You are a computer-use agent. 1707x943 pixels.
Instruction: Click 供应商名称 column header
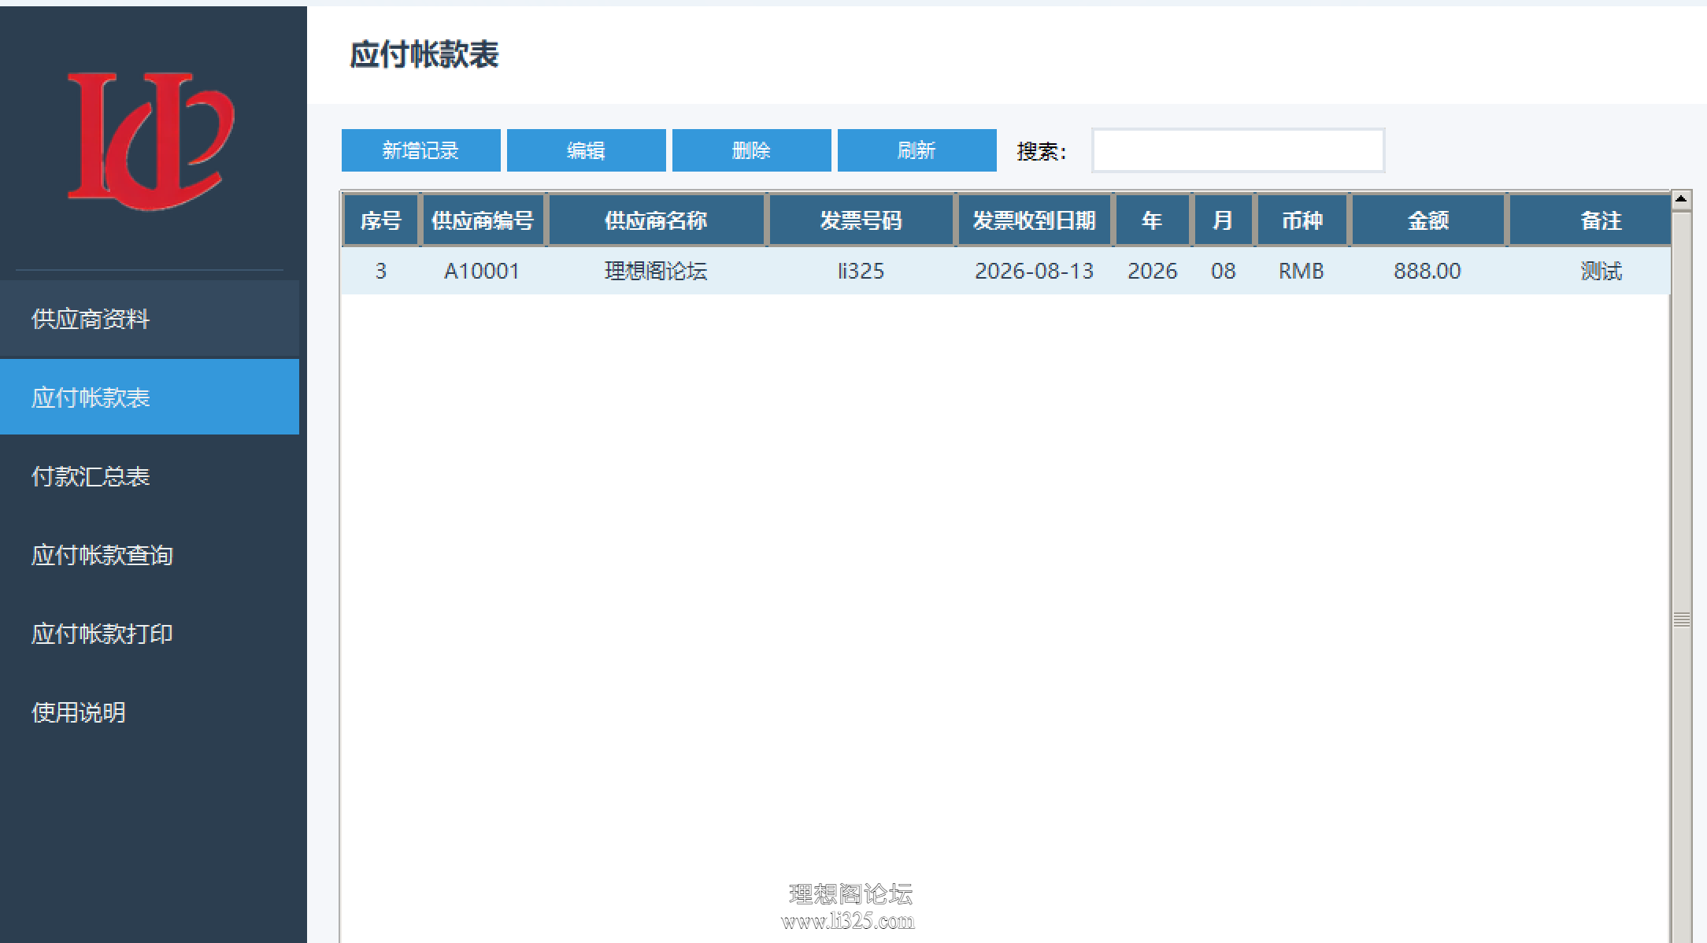tap(656, 220)
